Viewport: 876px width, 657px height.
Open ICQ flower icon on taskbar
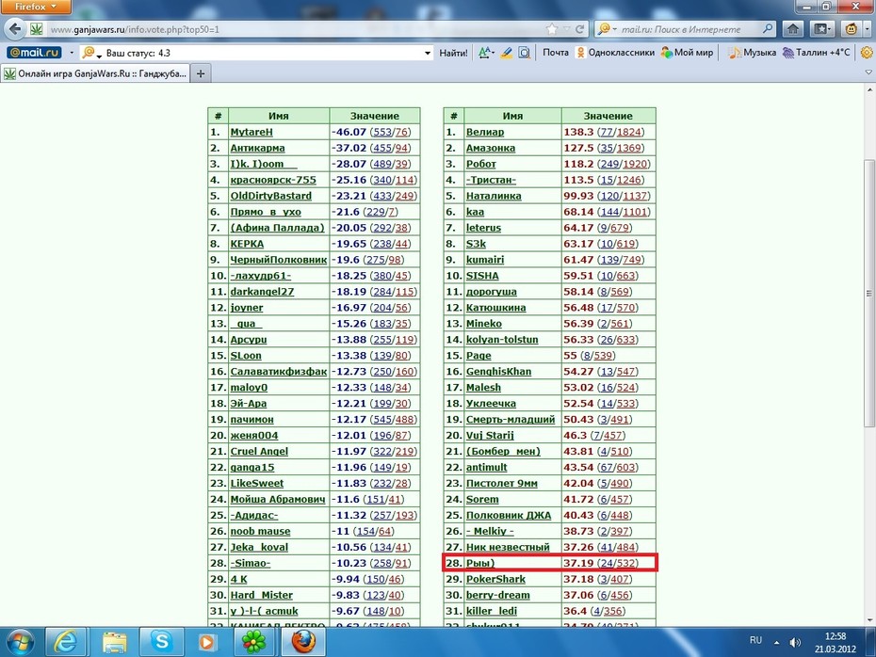click(x=253, y=642)
